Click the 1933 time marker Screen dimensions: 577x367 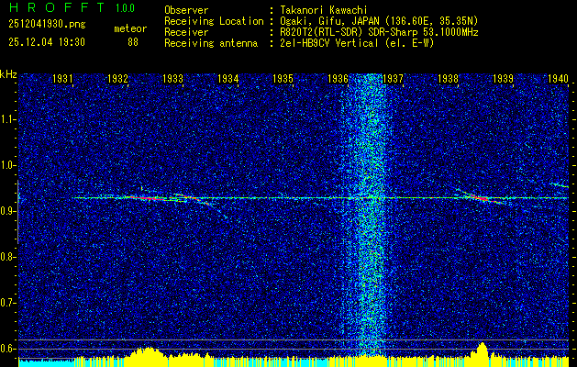tap(173, 78)
